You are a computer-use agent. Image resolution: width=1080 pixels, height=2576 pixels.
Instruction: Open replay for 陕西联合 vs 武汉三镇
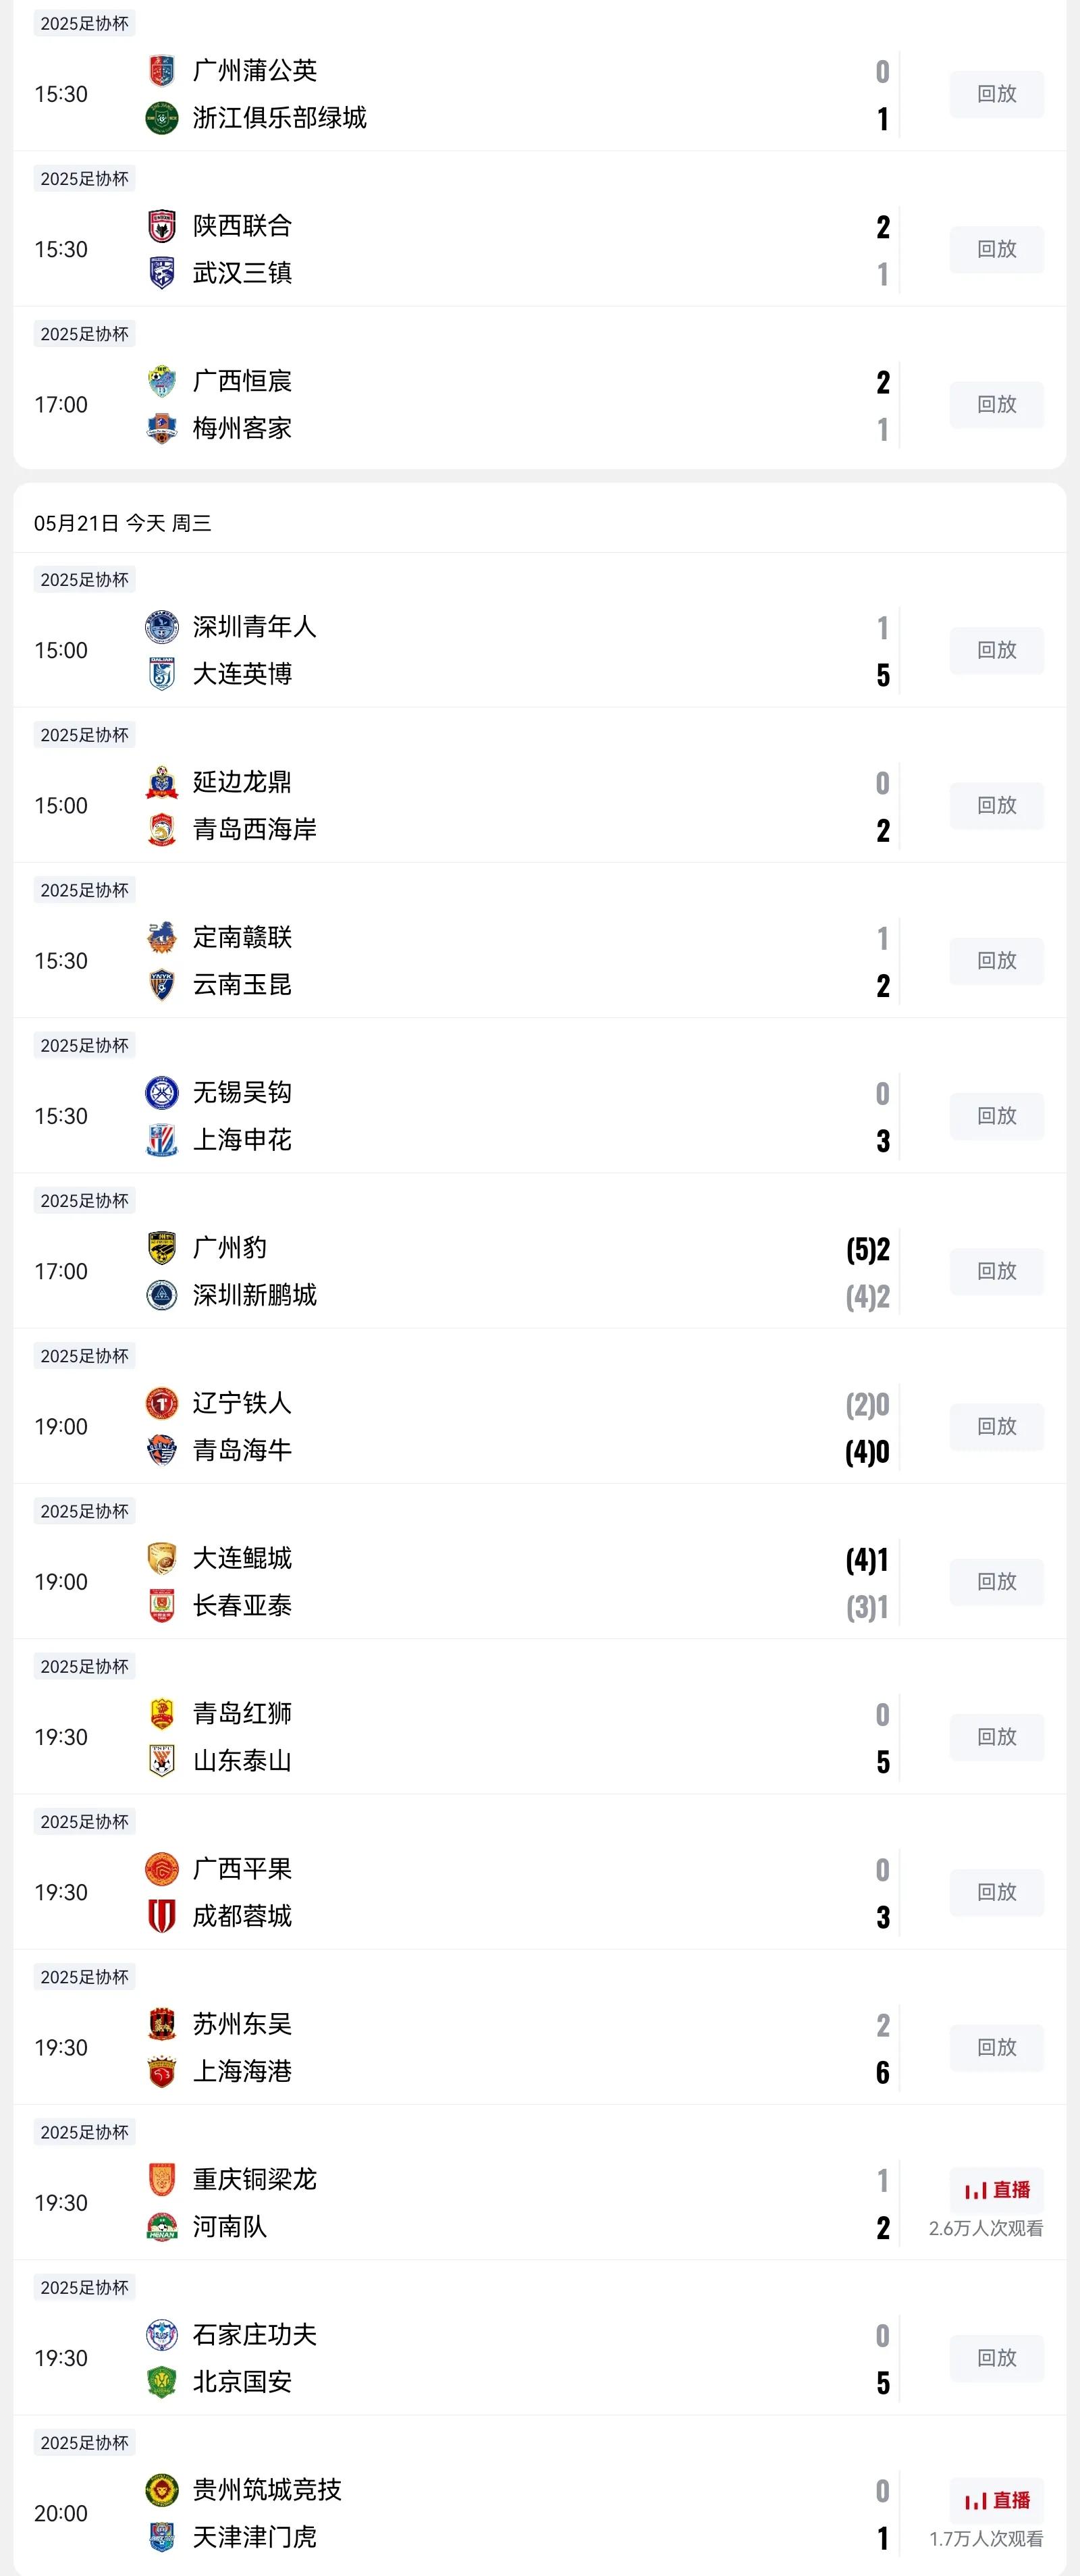pos(997,249)
